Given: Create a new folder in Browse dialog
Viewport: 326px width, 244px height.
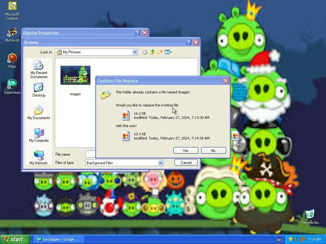Looking at the screenshot, I should pos(160,52).
